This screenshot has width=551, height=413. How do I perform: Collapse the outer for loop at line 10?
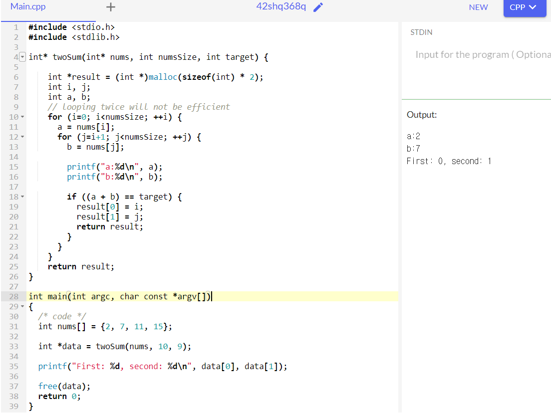point(22,117)
